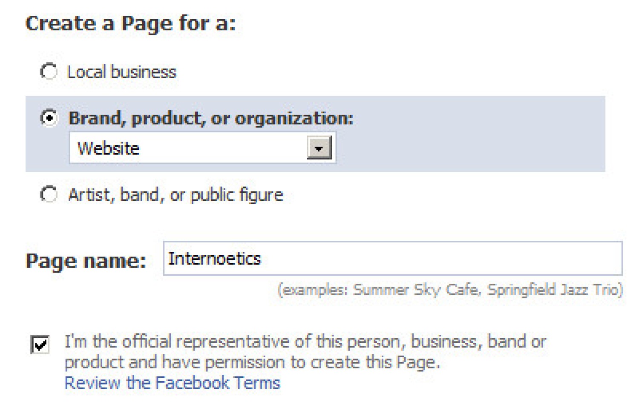Select the Brand, product, or organization radio
This screenshot has height=413, width=639.
tap(49, 117)
